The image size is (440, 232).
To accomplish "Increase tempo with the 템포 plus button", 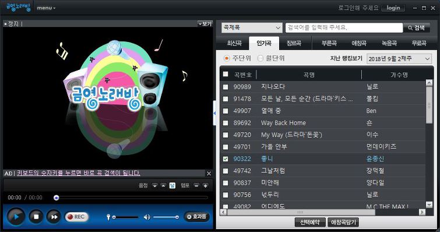I will pyautogui.click(x=205, y=185).
